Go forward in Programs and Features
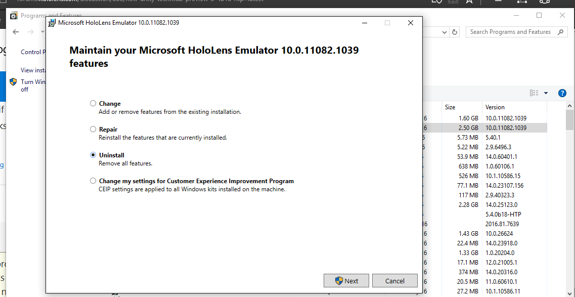This screenshot has height=297, width=575. [x=31, y=32]
